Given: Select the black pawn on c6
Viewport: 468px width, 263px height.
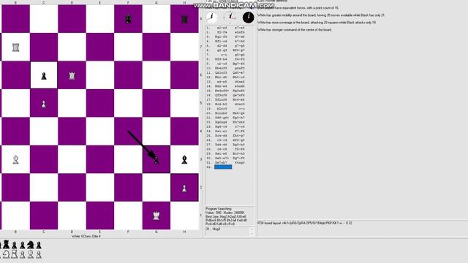Looking at the screenshot, I should 44,76.
